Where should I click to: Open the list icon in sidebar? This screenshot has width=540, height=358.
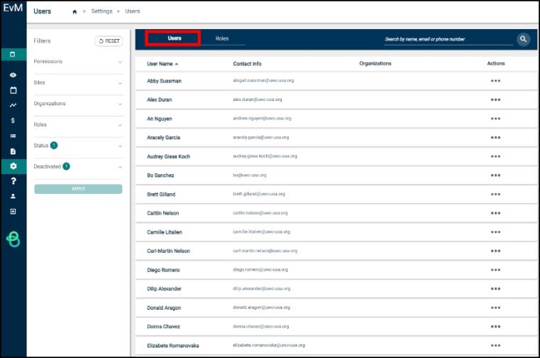(13, 136)
